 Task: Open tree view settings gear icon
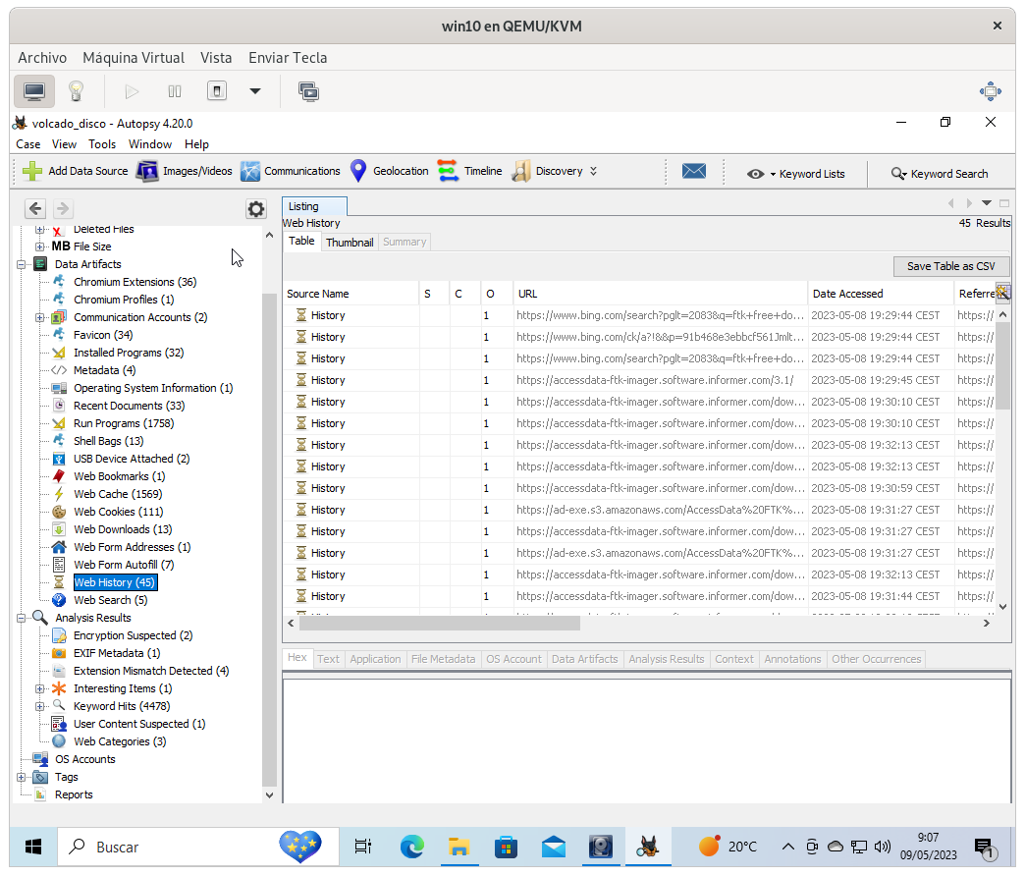[x=255, y=208]
